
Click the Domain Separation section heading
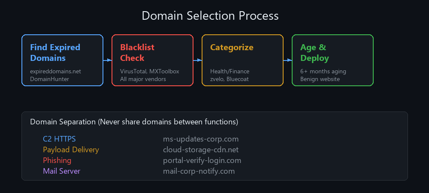click(x=134, y=122)
